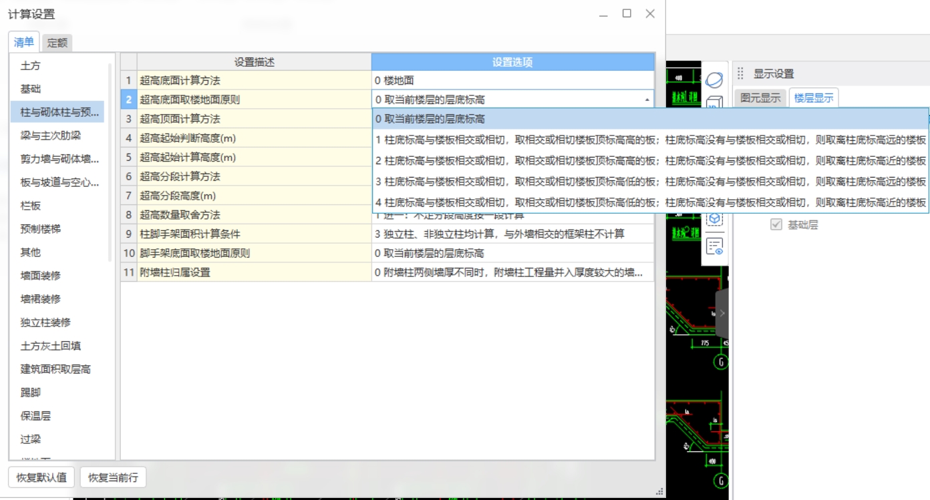Select 土方 in the category list

(57, 65)
